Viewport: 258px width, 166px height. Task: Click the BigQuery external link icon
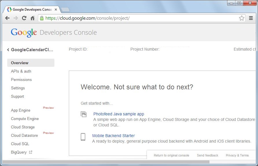pyautogui.click(x=31, y=152)
